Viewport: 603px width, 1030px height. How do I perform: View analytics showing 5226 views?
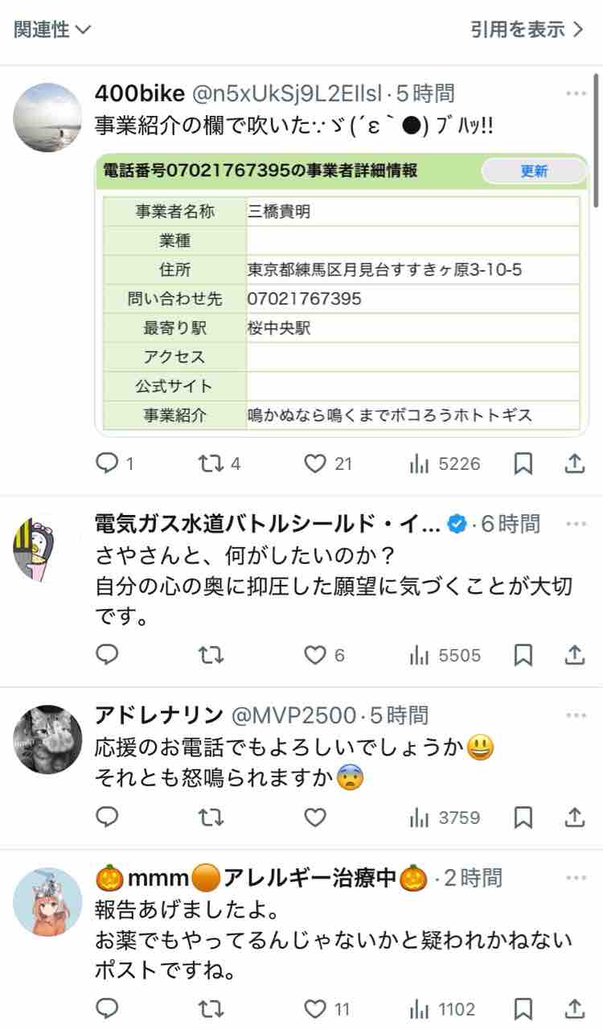click(445, 463)
